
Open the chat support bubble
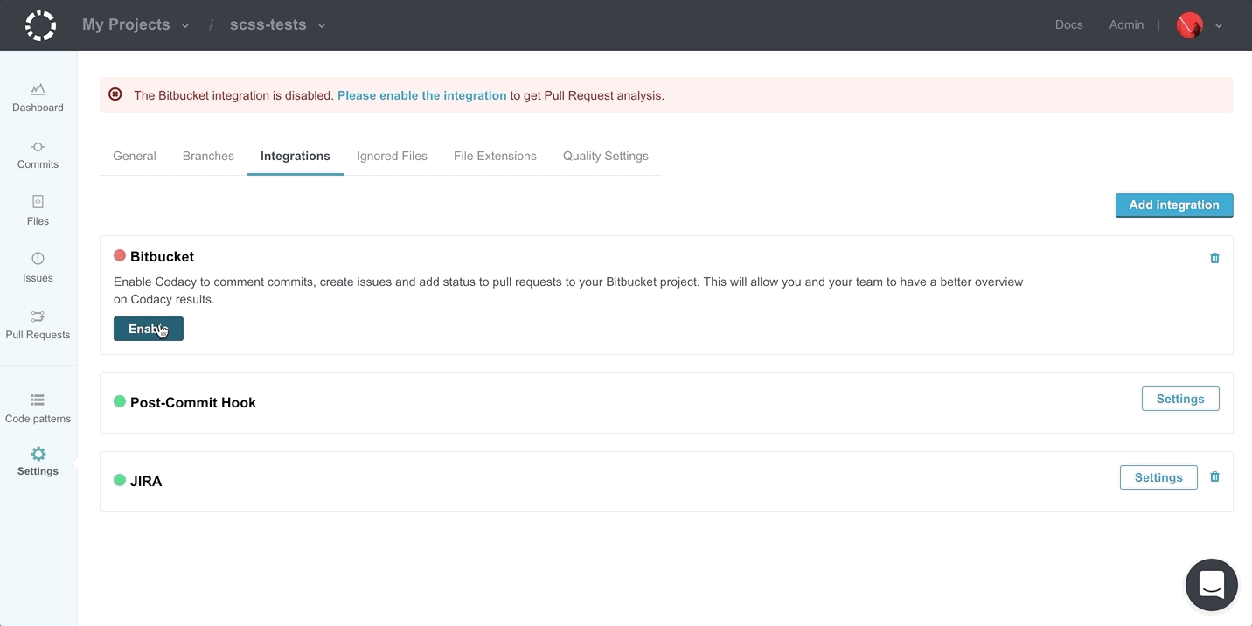point(1211,585)
